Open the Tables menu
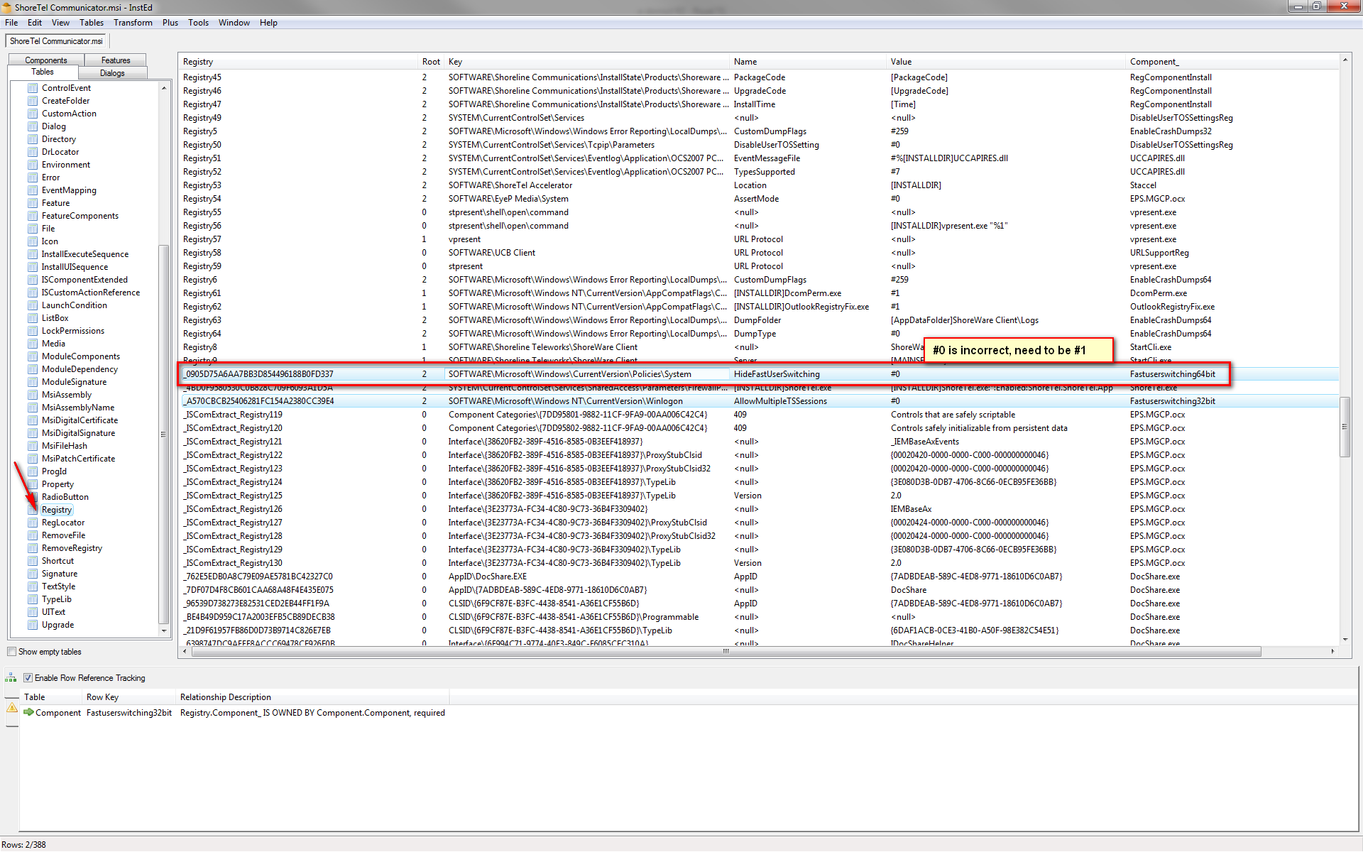Screen dimensions: 1363x852 click(92, 23)
